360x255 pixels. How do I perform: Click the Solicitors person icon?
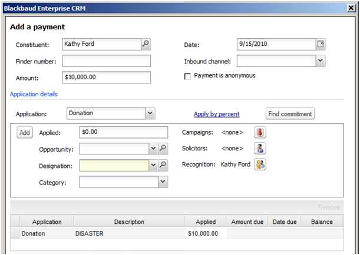pyautogui.click(x=259, y=148)
